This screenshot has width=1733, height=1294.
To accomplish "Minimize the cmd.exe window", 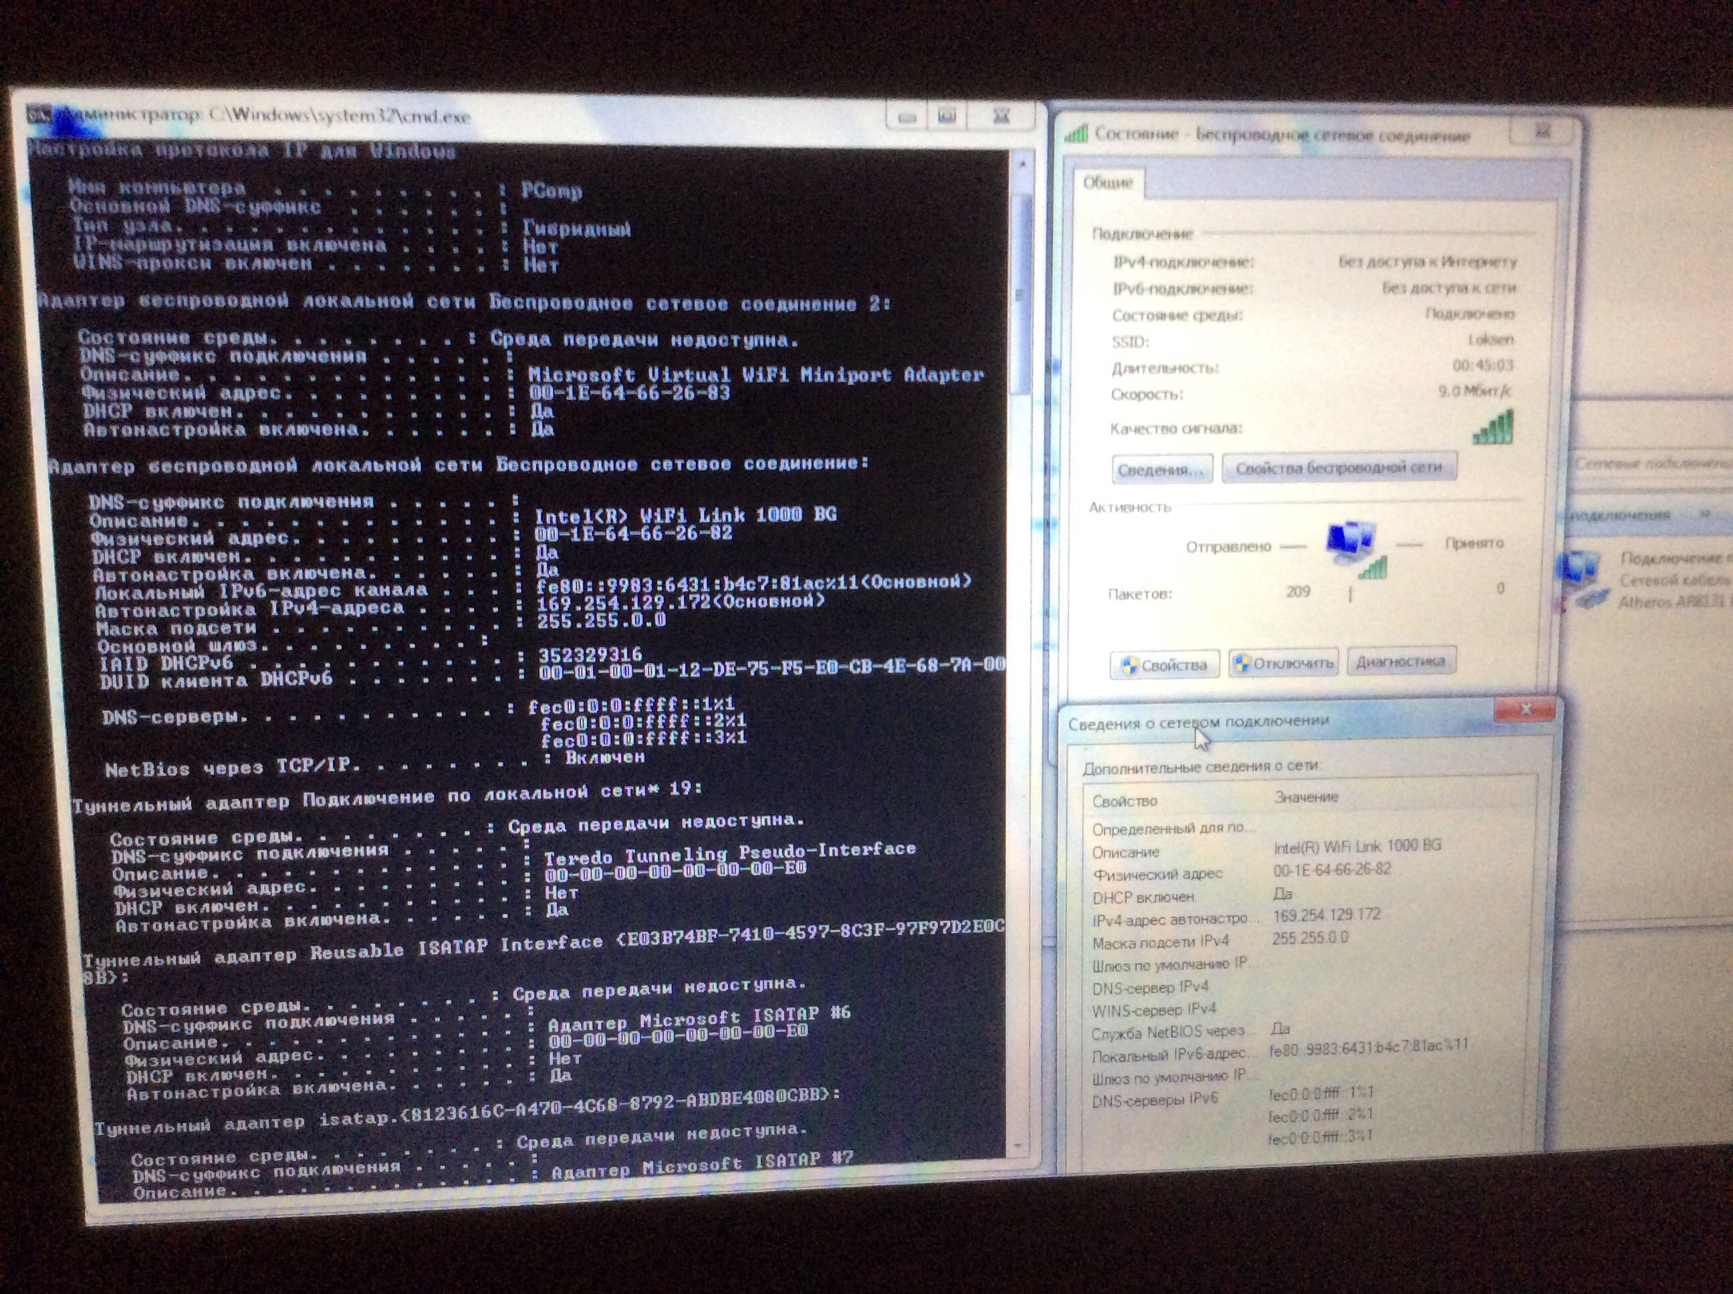I will tap(907, 118).
